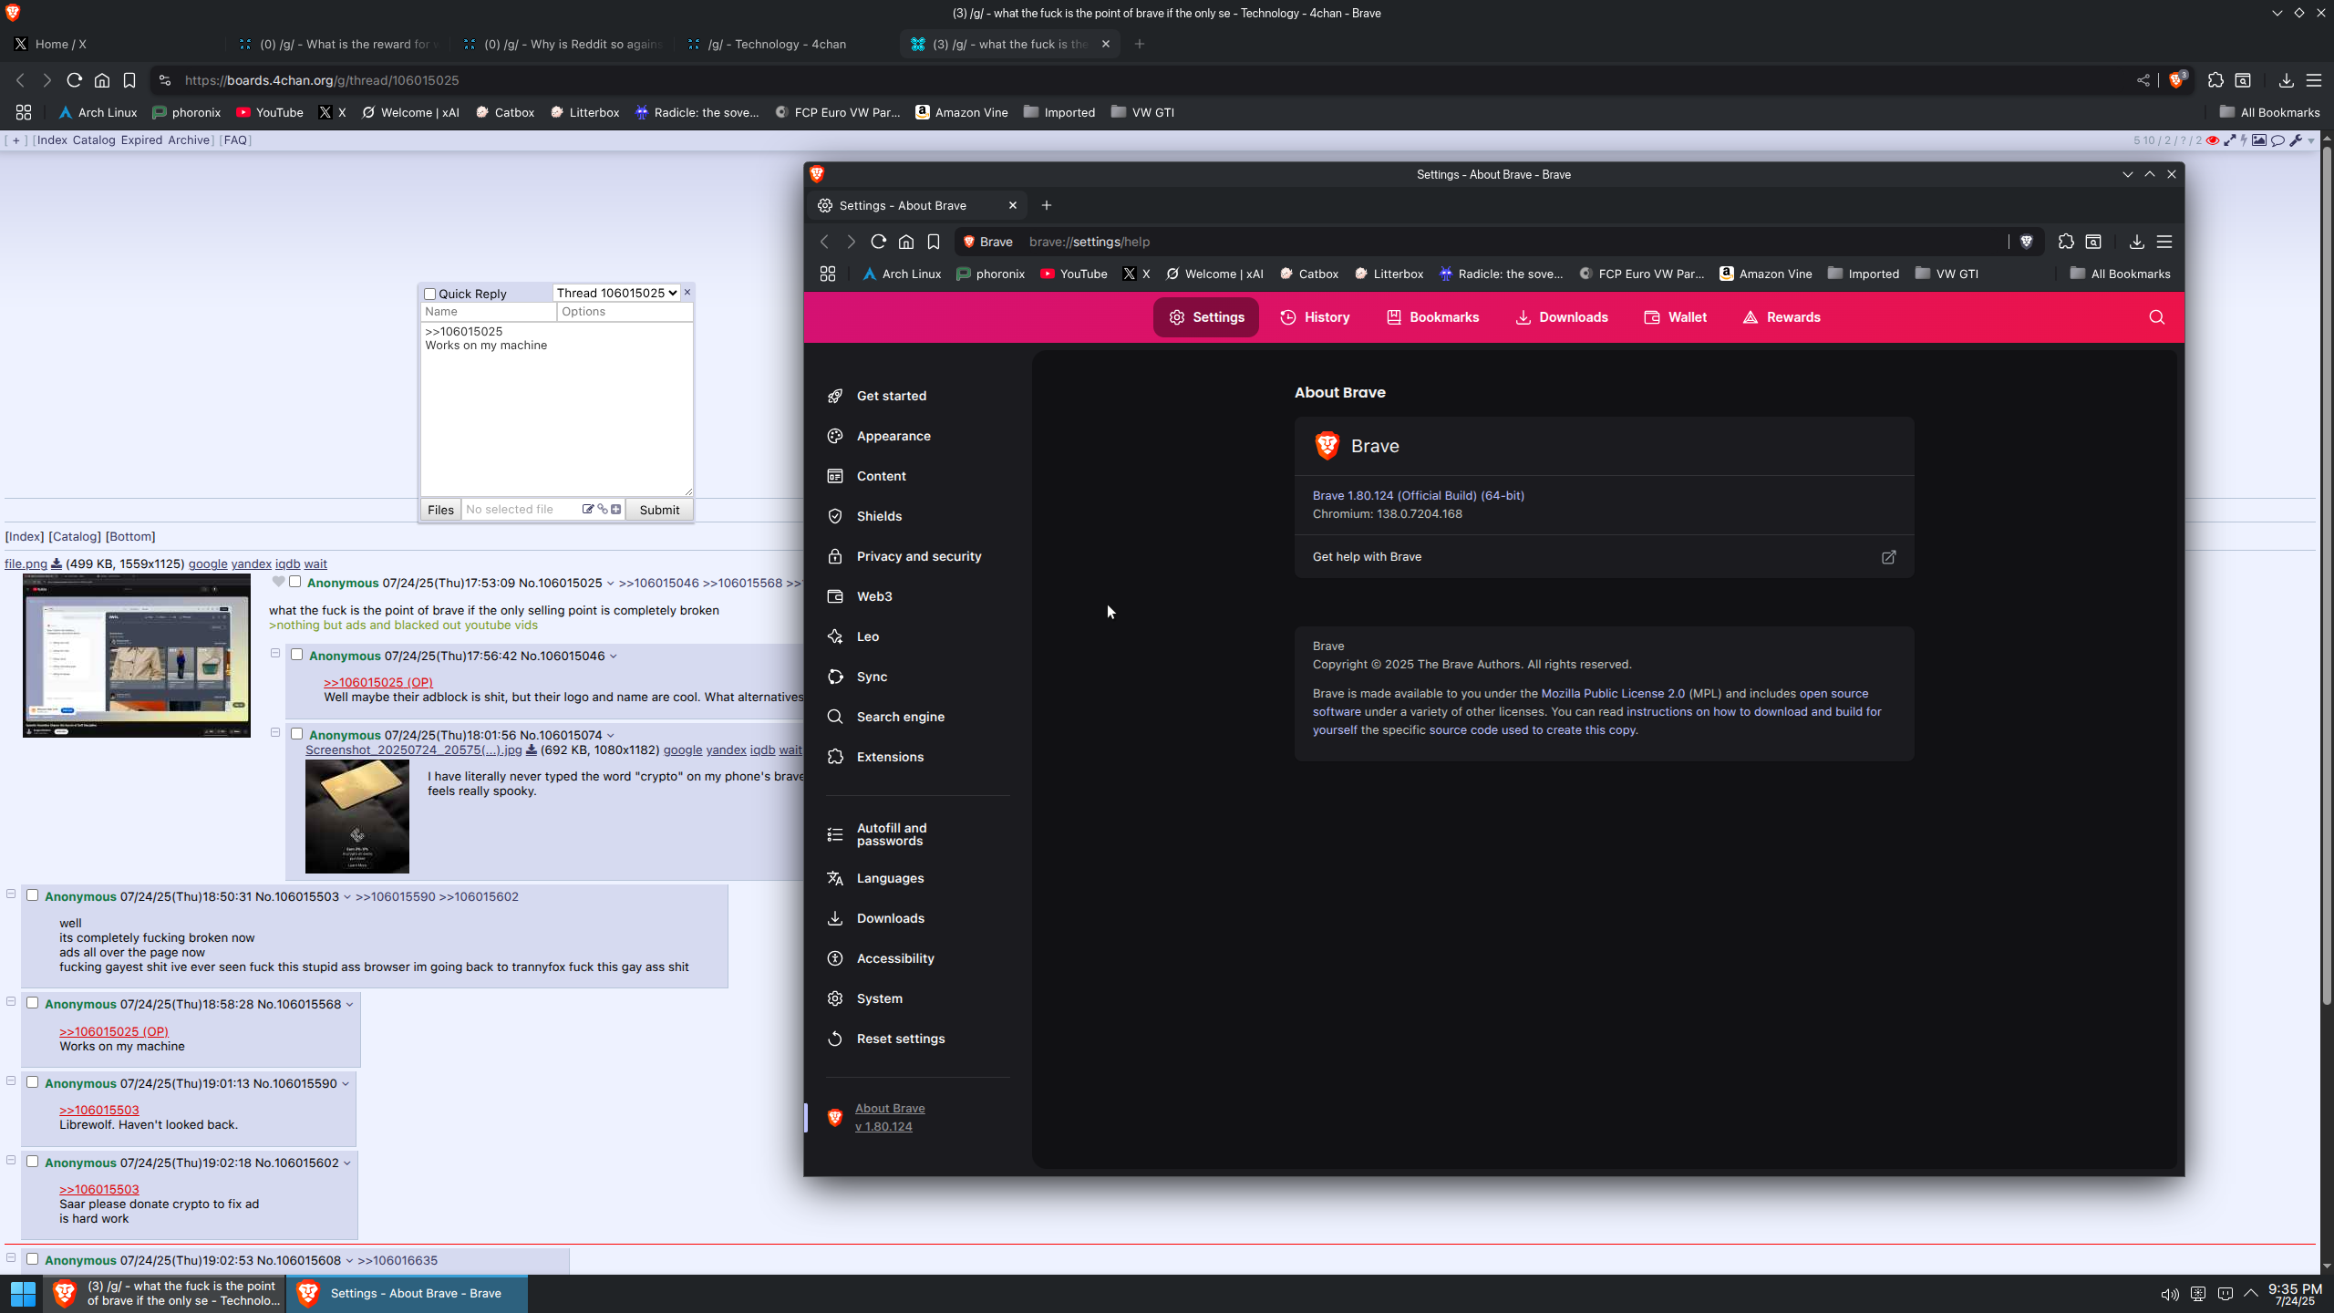2334x1313 pixels.
Task: Toggle the Quick Reply persistent checkbox
Action: pyautogui.click(x=430, y=294)
